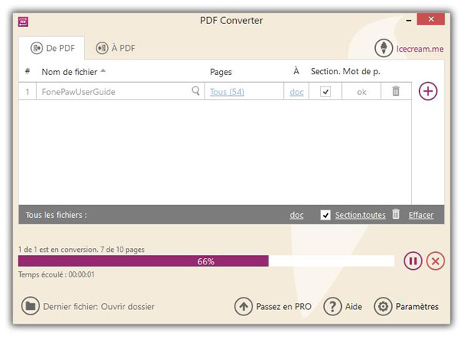Delete FonePawUserGuide row with trash icon
Screen dimensions: 463x337
pyautogui.click(x=396, y=91)
